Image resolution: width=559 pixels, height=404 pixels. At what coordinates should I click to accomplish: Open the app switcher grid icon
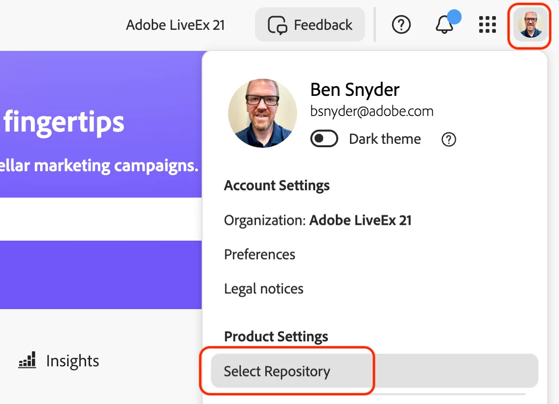(488, 24)
